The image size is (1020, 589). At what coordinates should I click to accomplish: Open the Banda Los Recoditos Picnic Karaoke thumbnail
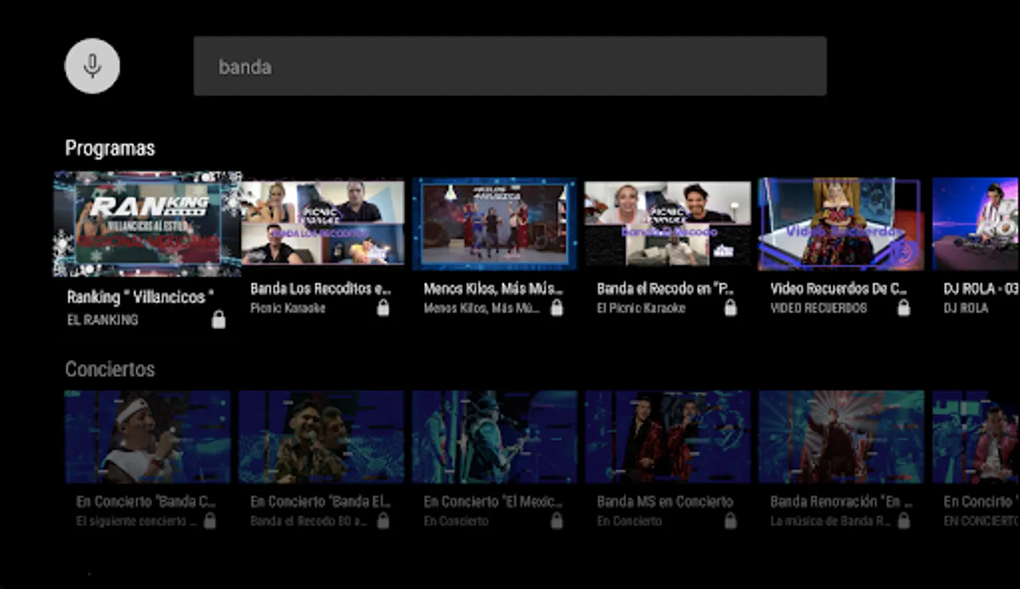[323, 224]
